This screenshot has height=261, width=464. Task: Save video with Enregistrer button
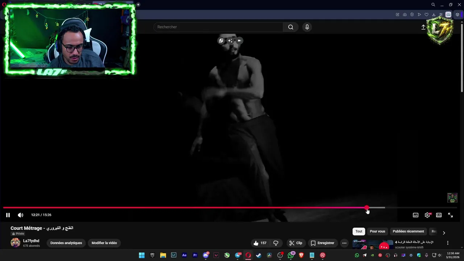coord(322,243)
